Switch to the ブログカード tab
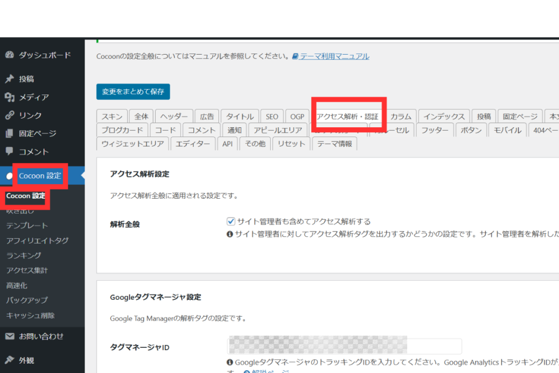 [122, 130]
